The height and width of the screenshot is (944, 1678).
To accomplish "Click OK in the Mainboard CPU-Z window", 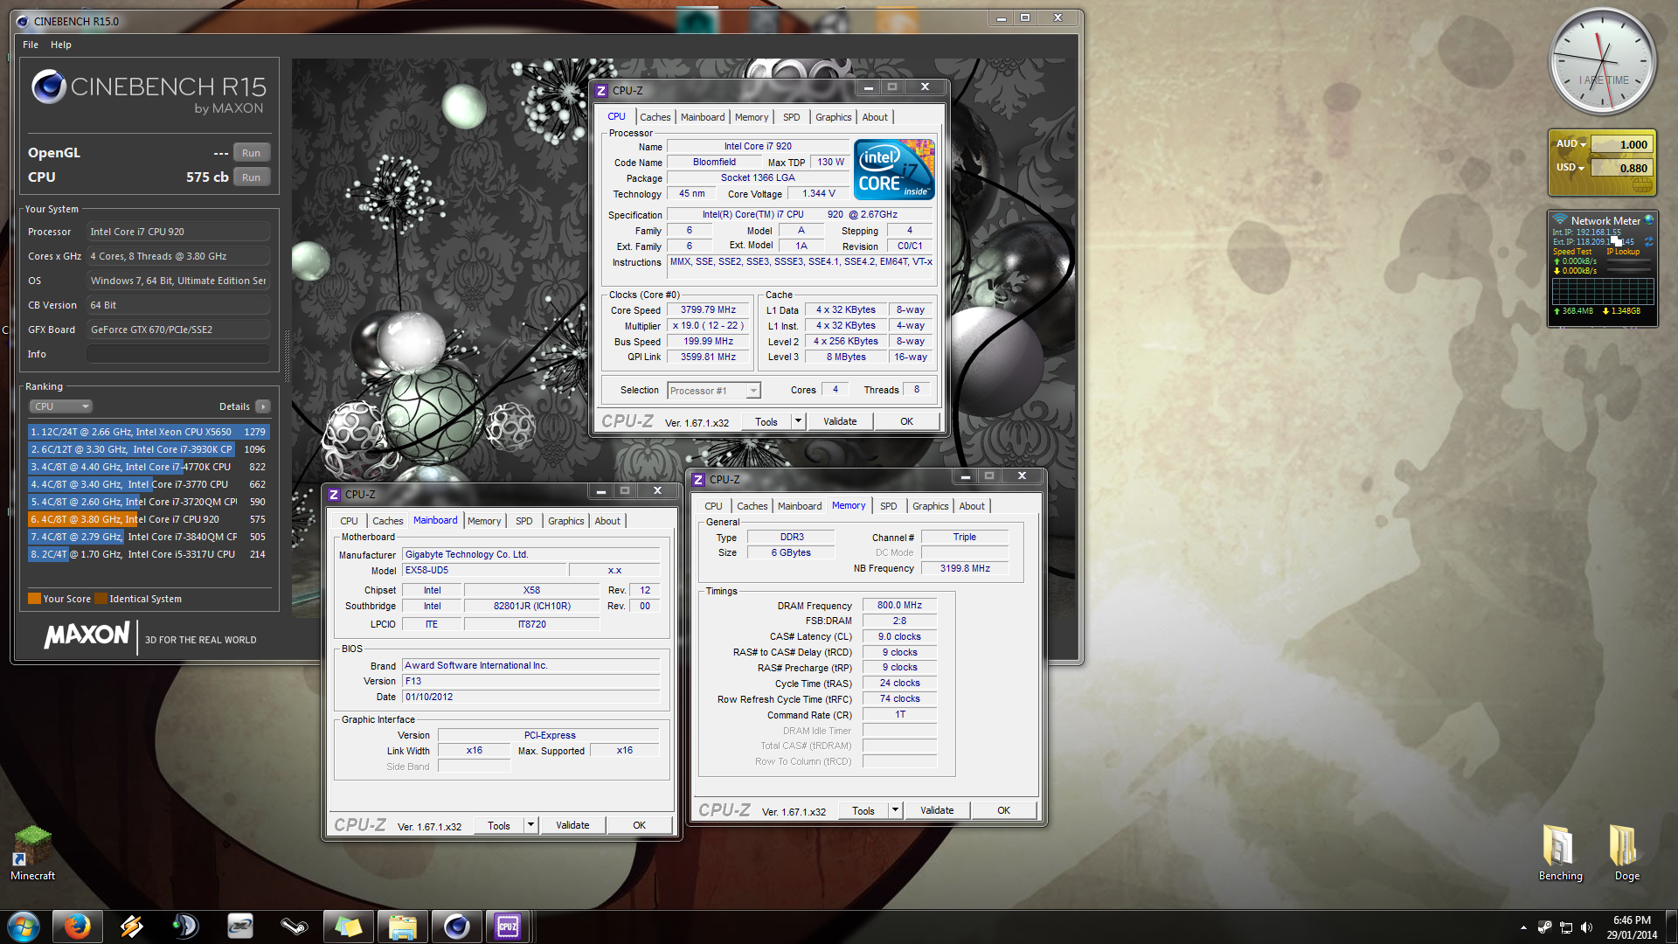I will coord(640,825).
